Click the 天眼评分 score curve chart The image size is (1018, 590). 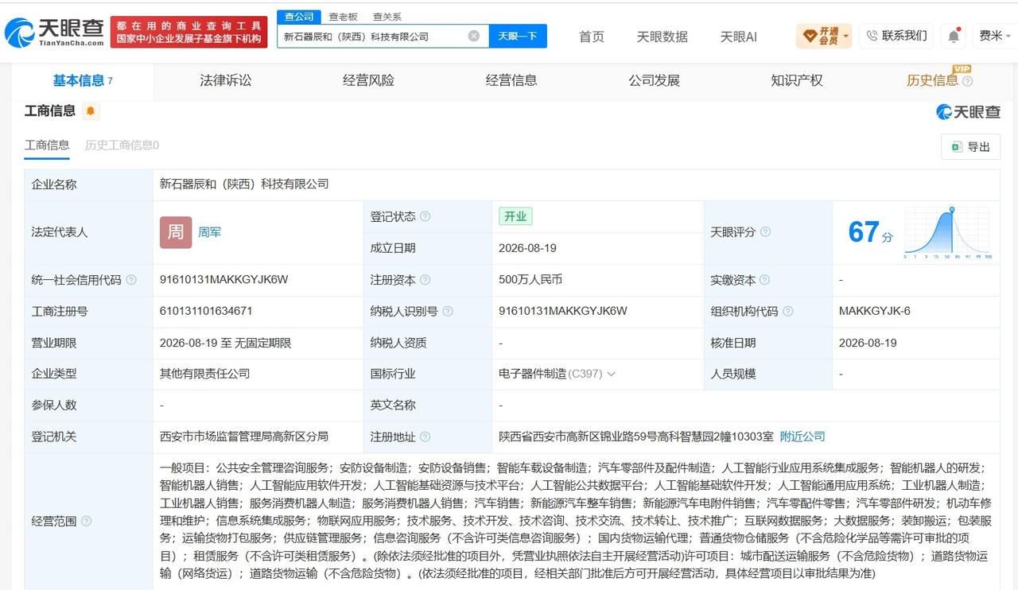coord(946,232)
